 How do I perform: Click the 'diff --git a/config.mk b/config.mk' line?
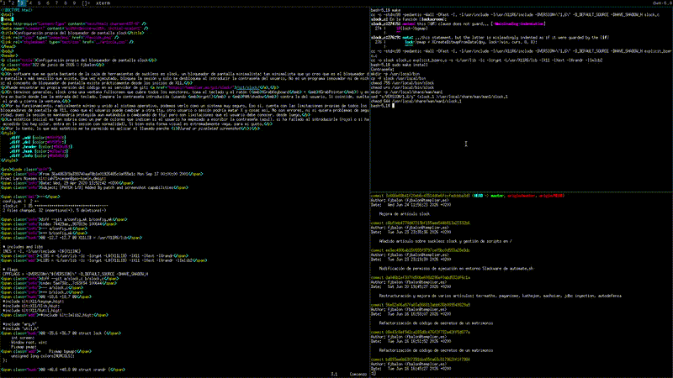coord(64,219)
